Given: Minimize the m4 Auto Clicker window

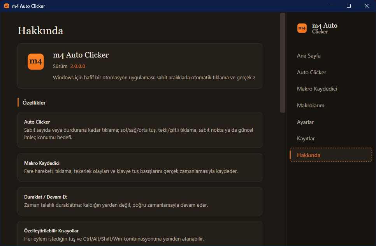Looking at the screenshot, I should click(x=331, y=6).
